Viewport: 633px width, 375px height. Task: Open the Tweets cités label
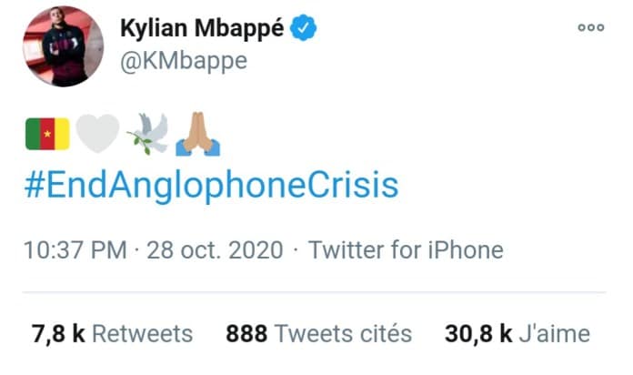click(343, 334)
